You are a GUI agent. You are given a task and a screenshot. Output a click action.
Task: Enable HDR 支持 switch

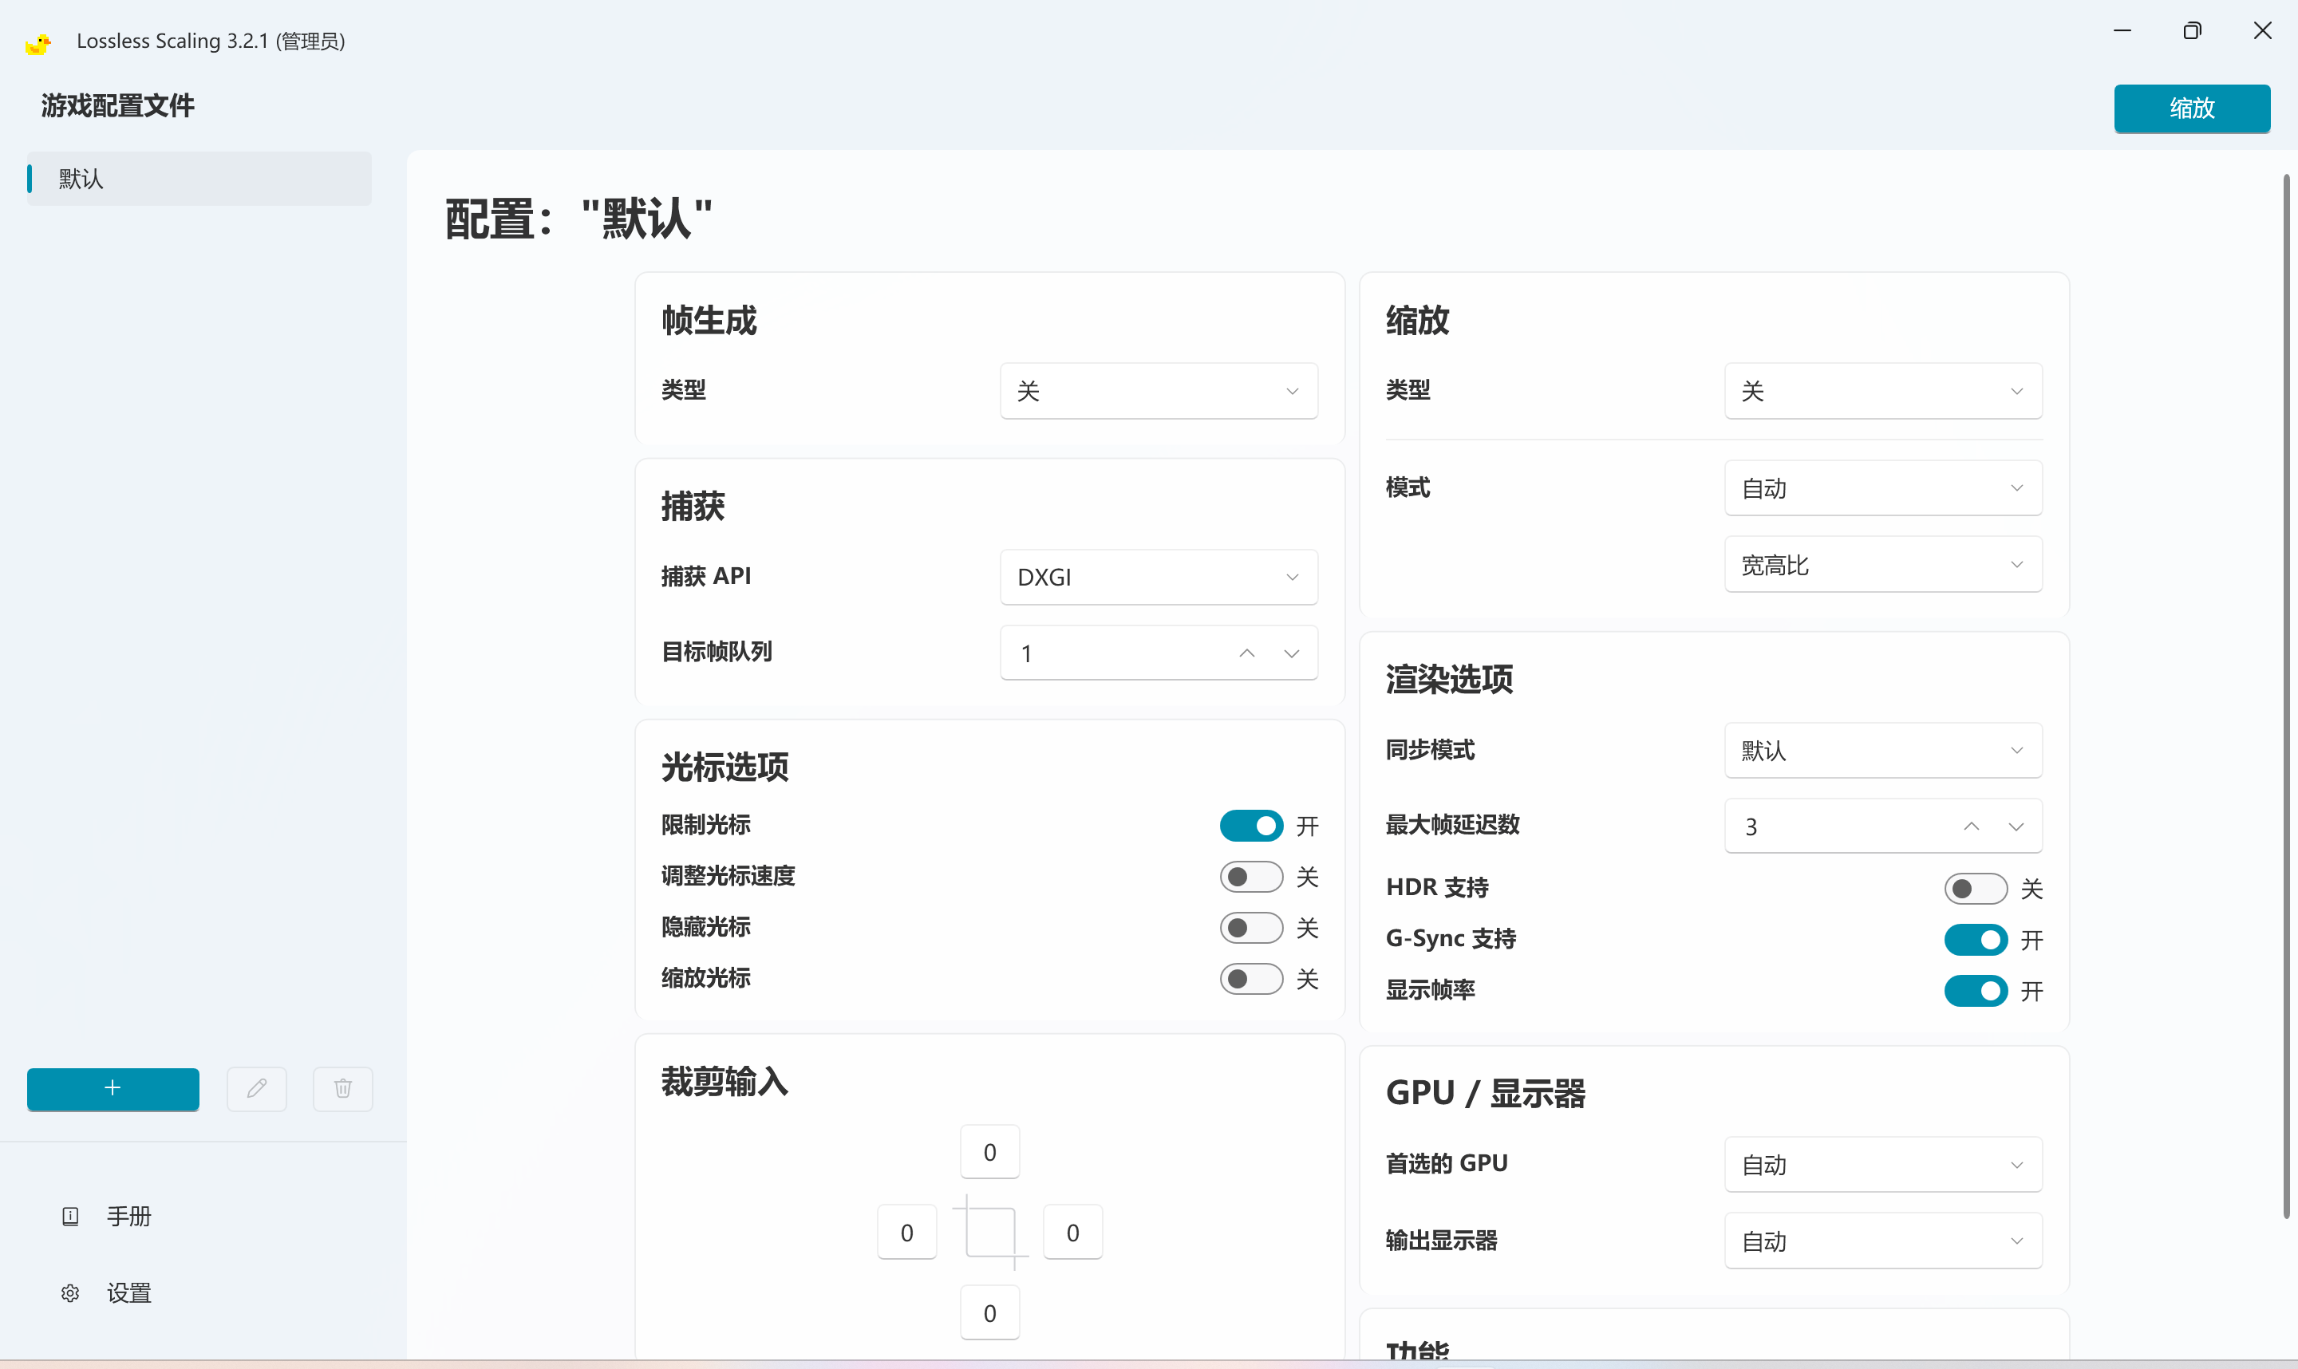tap(1975, 889)
